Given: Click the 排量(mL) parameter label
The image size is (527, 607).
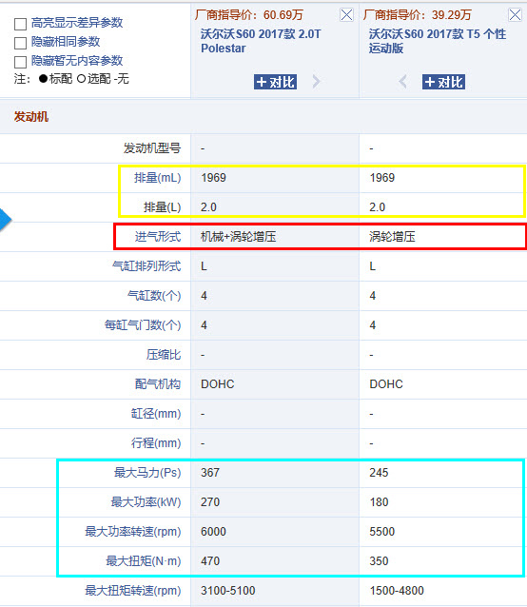Looking at the screenshot, I should click(157, 178).
